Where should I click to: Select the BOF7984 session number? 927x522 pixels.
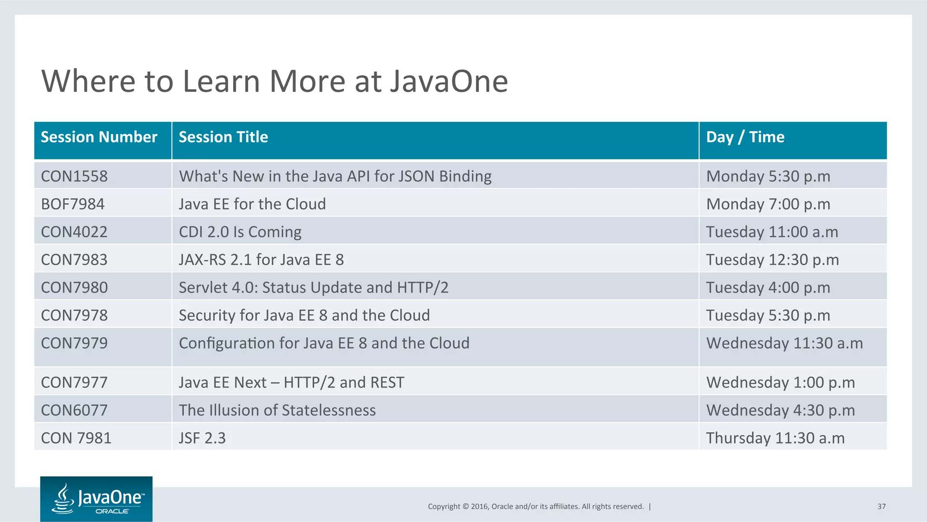tap(72, 204)
